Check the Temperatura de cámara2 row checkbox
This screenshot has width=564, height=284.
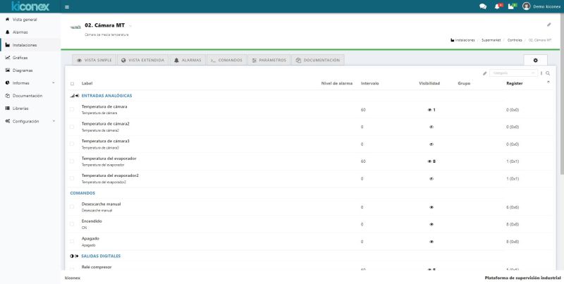click(72, 127)
